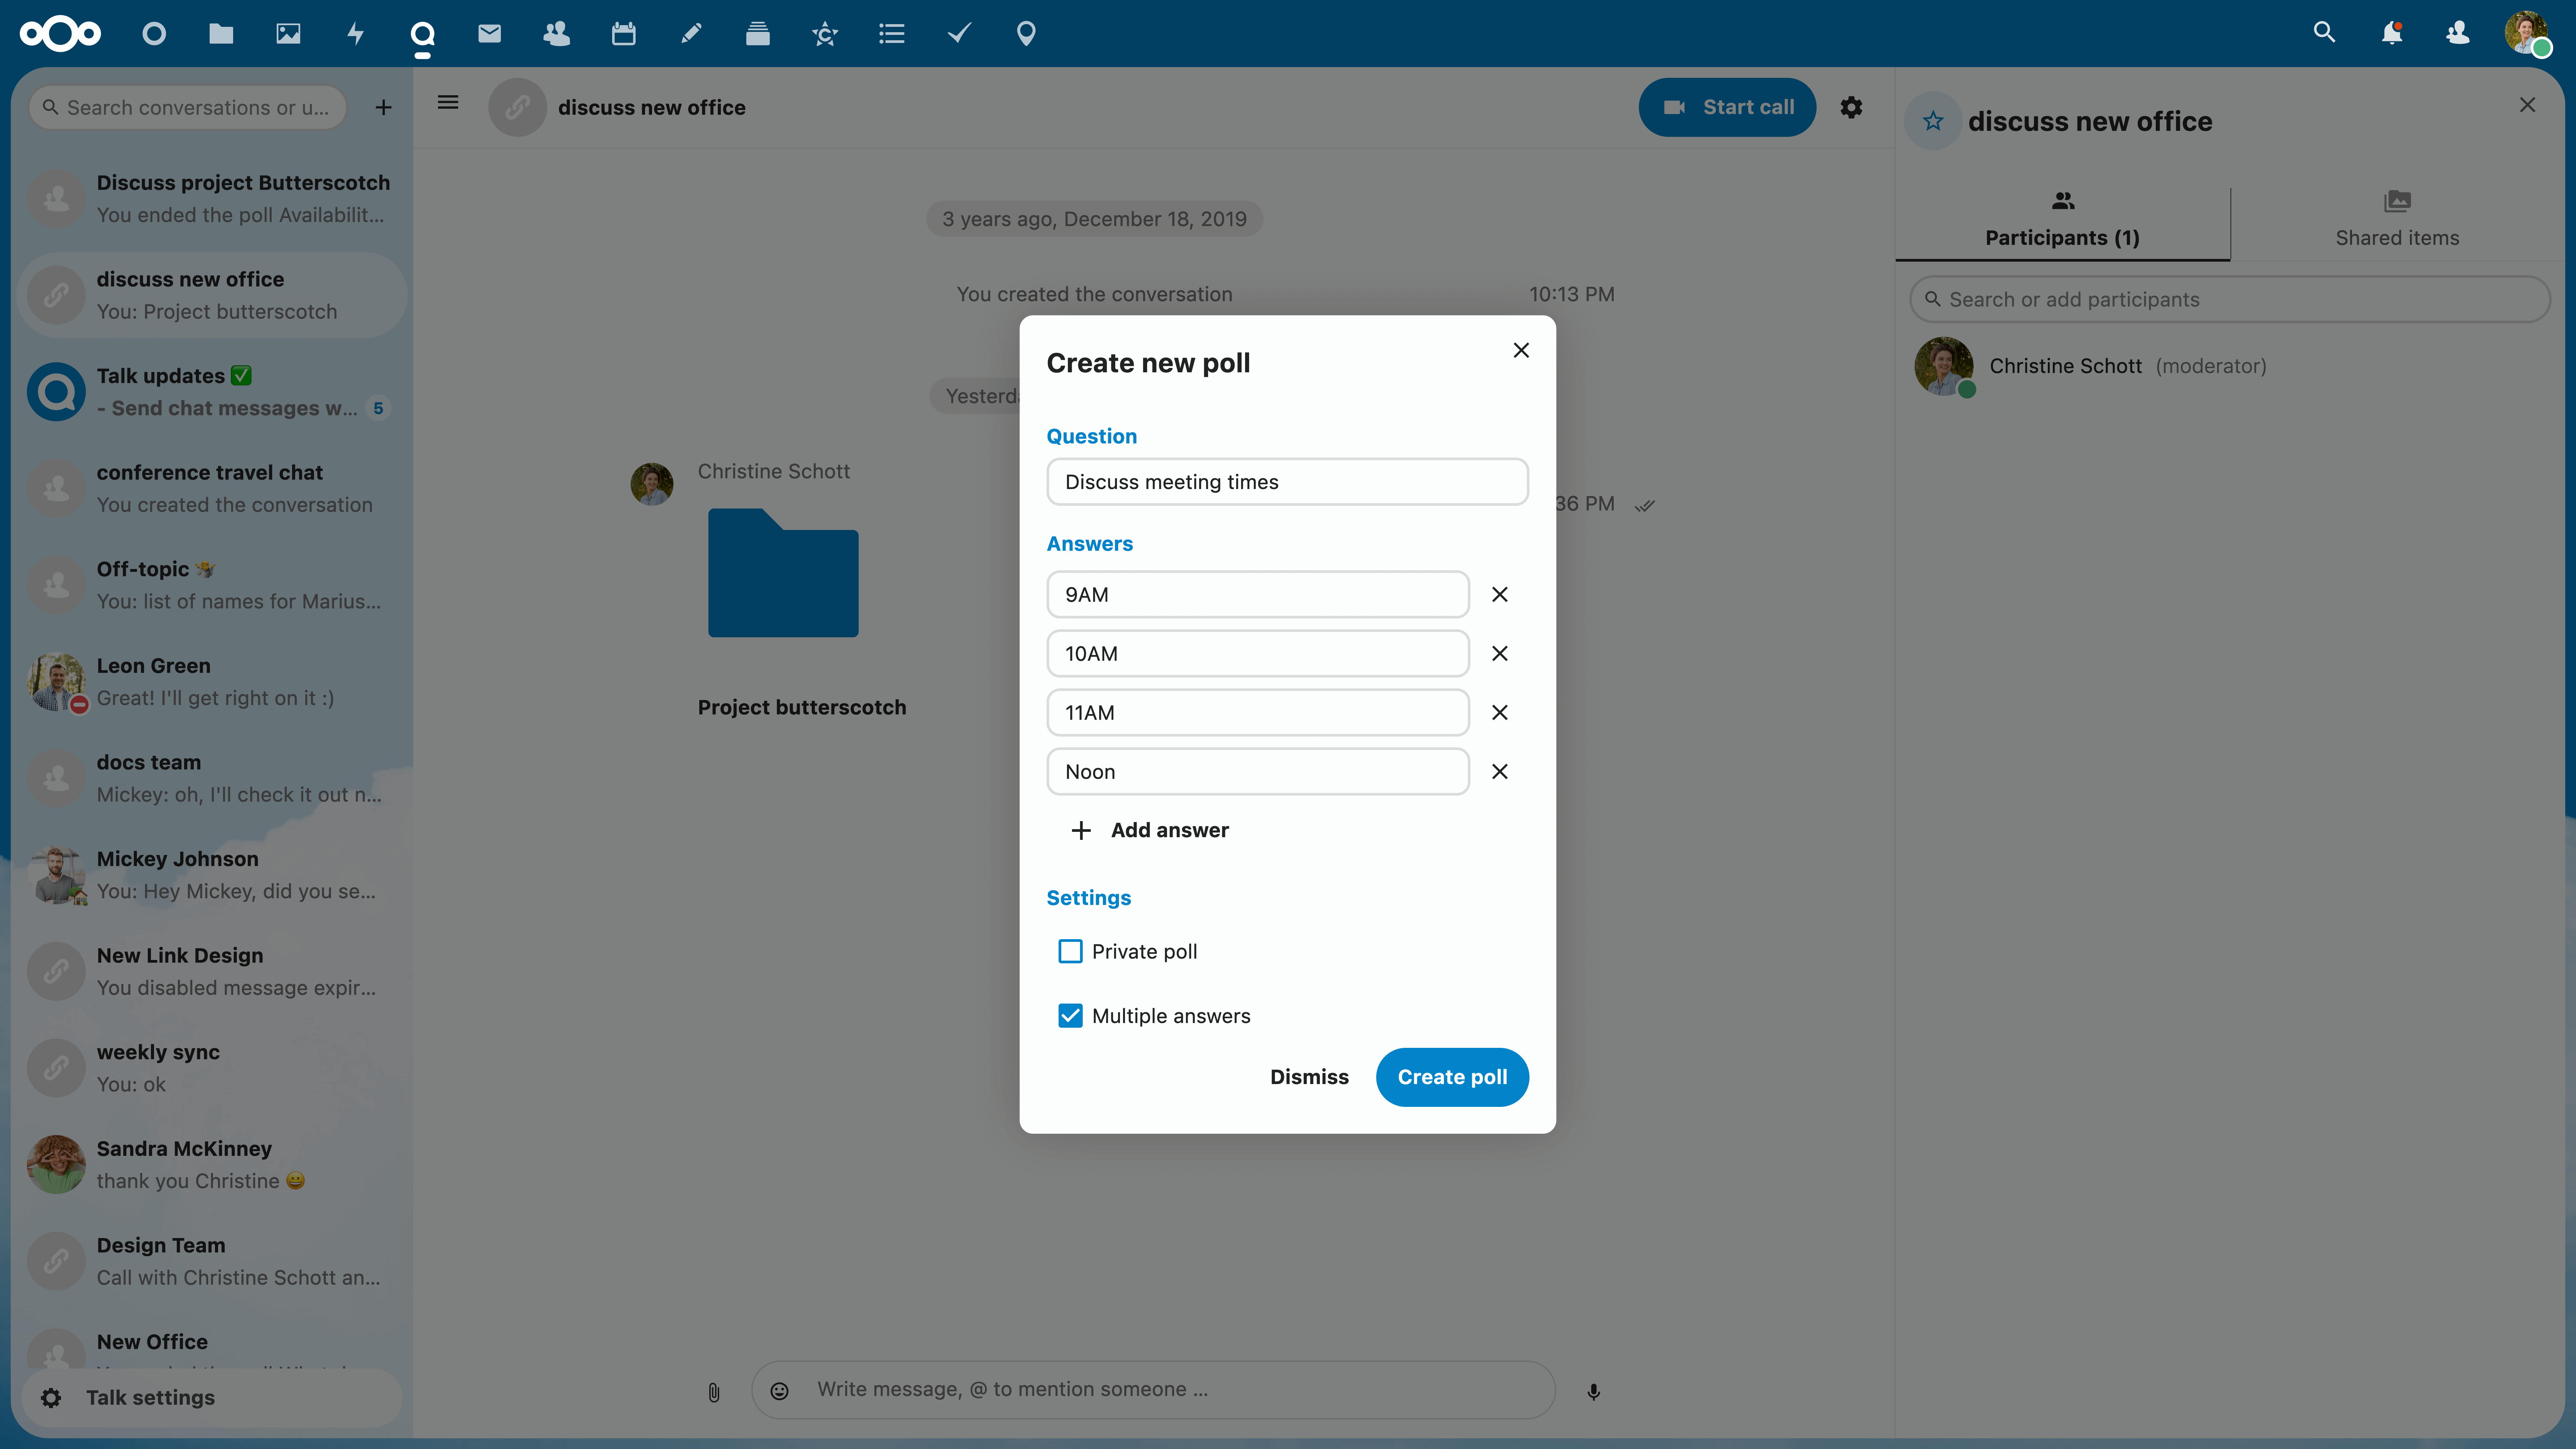Screen dimensions: 2576x1449
Task: Open the Talk app in top bar
Action: point(422,34)
